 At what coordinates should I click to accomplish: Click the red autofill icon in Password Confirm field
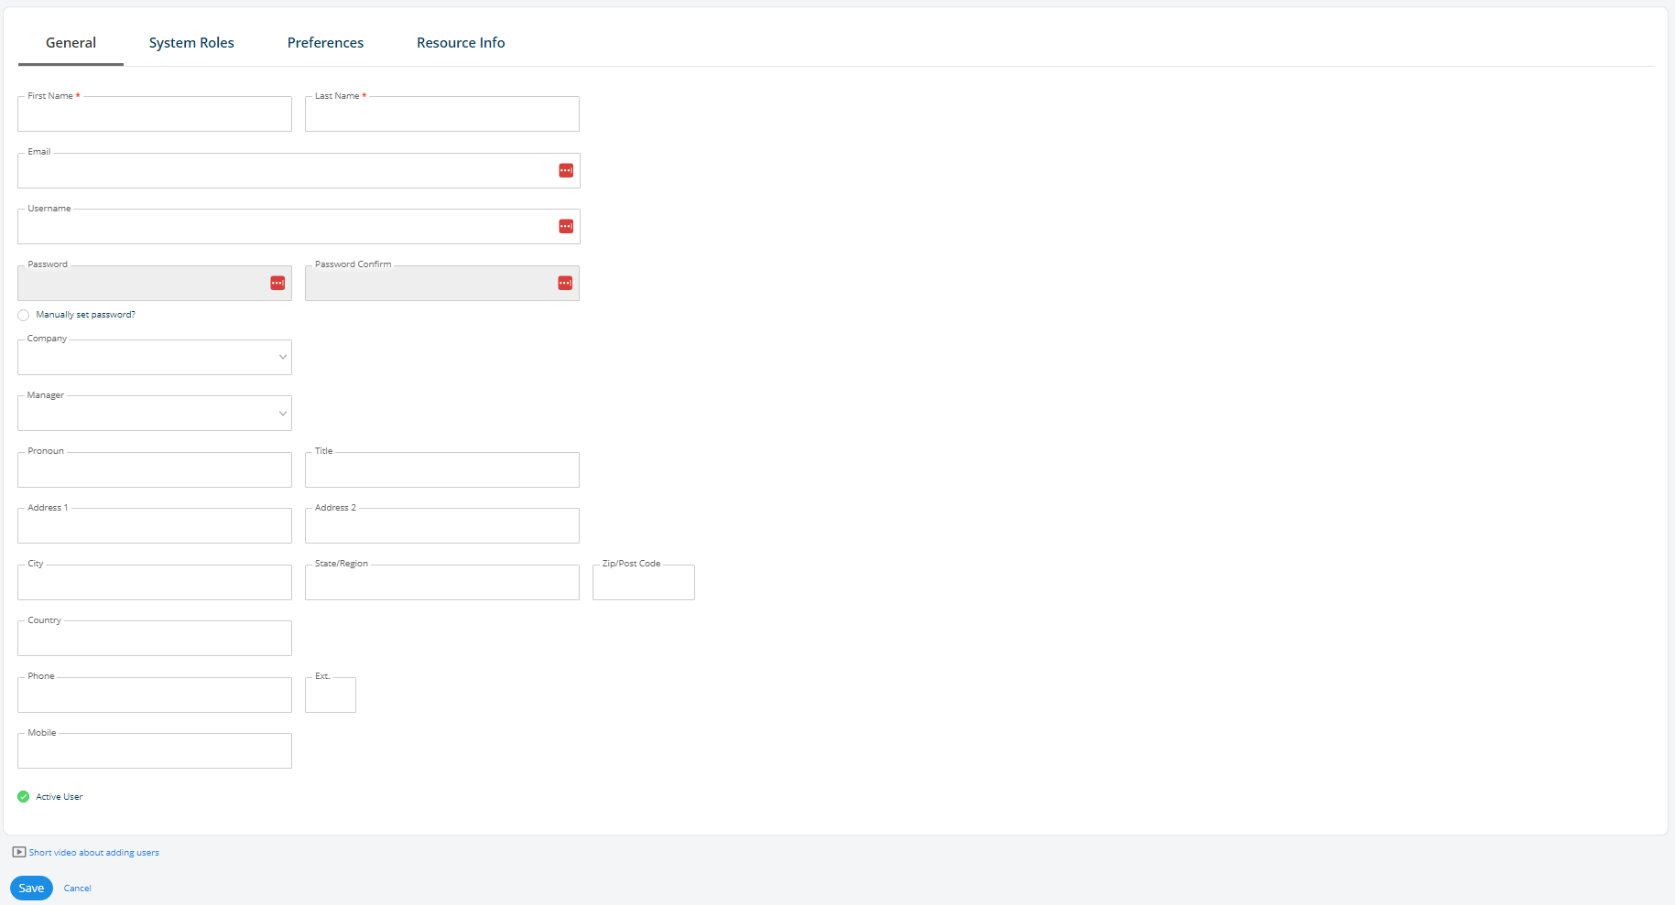coord(565,283)
